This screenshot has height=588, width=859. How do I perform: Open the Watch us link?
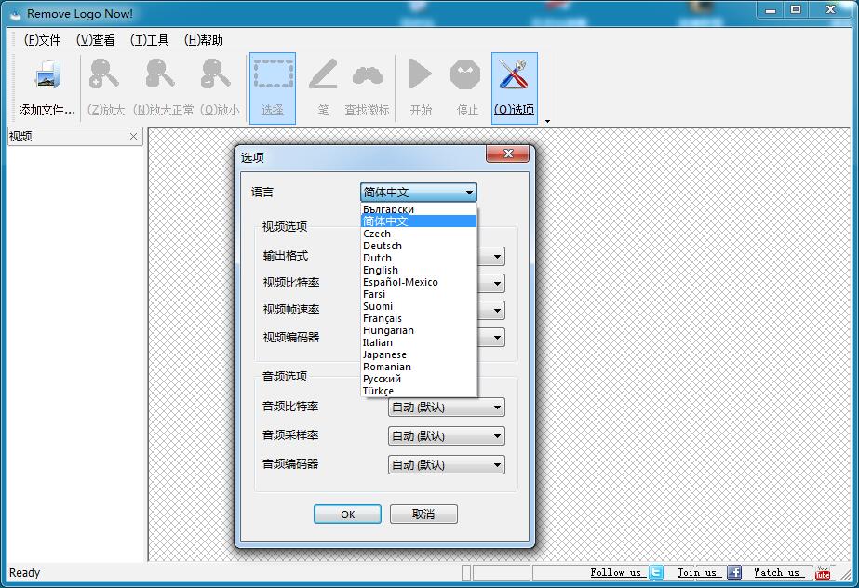point(777,573)
